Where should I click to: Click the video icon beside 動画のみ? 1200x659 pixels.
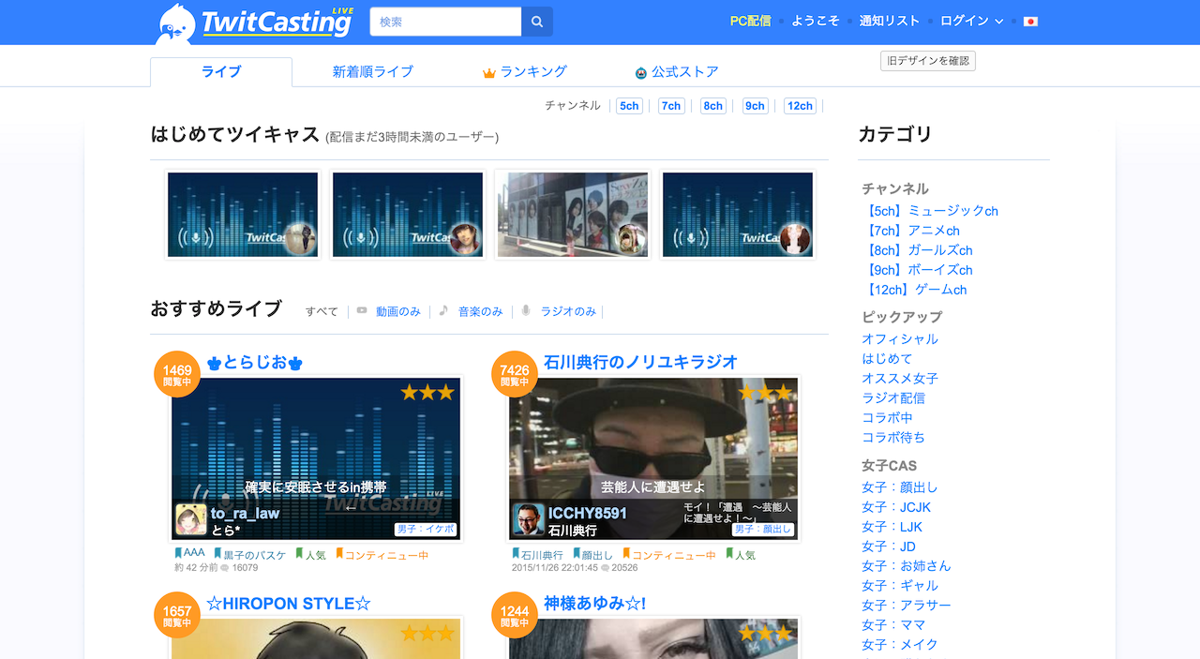[x=362, y=310]
